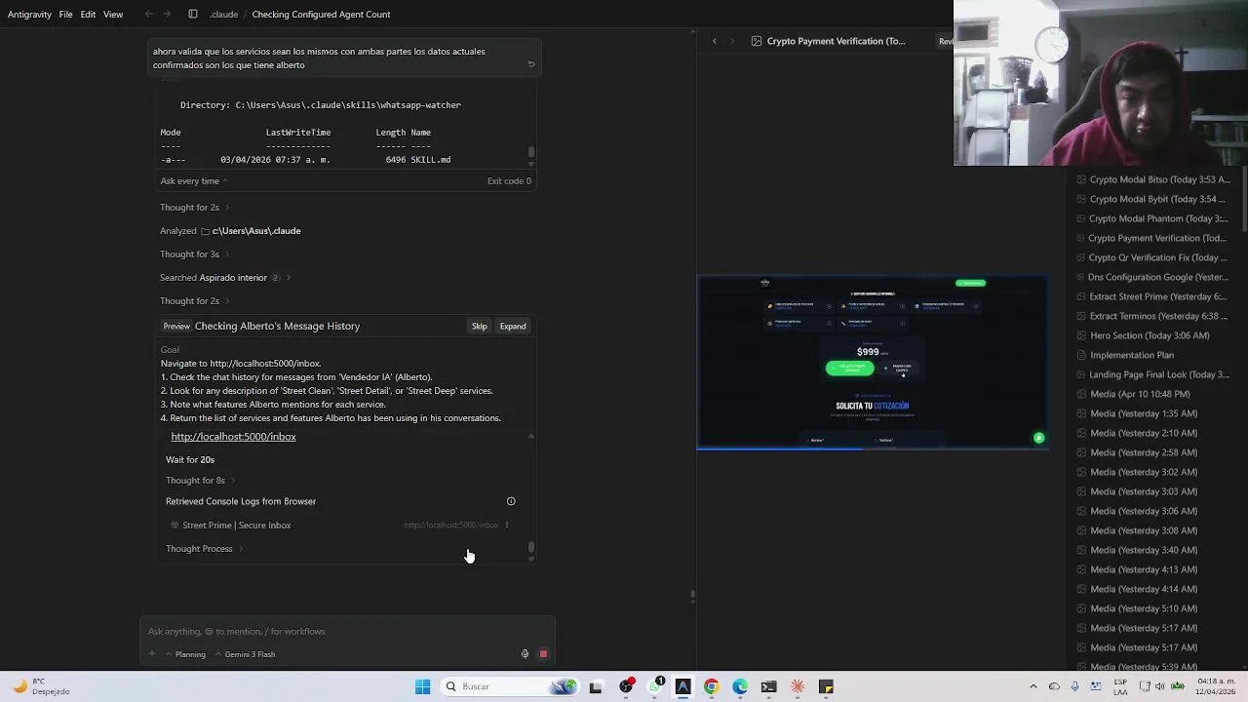
Task: Open Media Yesterday 1:35 AM item
Action: 1137,413
